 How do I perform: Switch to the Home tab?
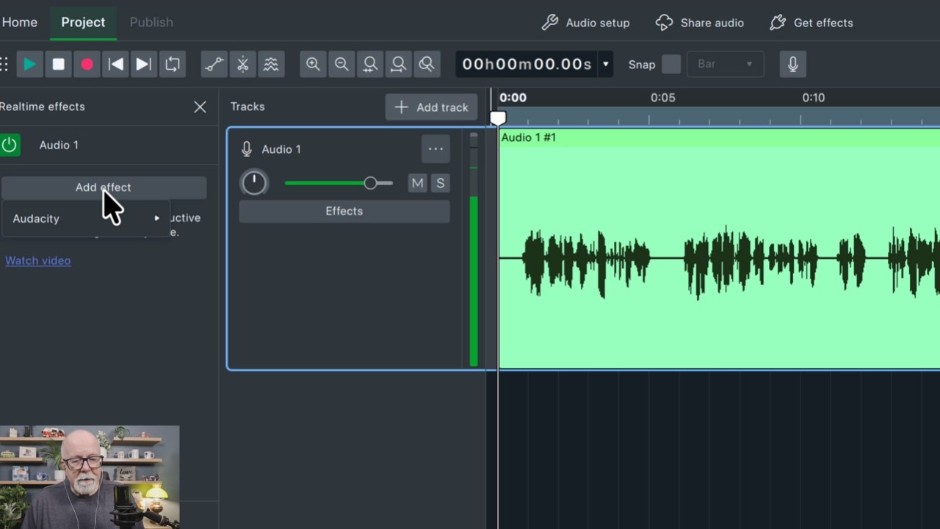[19, 22]
